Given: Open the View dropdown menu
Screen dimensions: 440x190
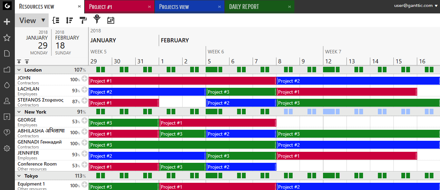Looking at the screenshot, I should pos(32,20).
